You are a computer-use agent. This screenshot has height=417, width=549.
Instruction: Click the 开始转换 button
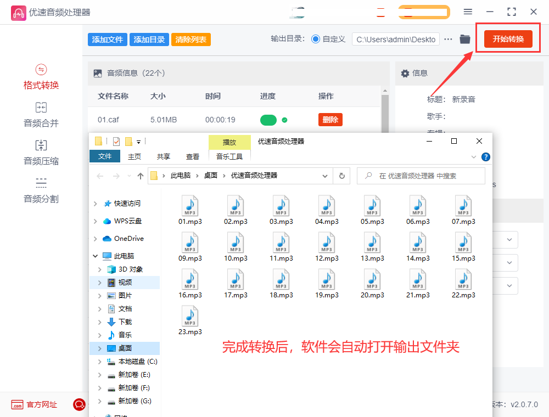pyautogui.click(x=508, y=39)
